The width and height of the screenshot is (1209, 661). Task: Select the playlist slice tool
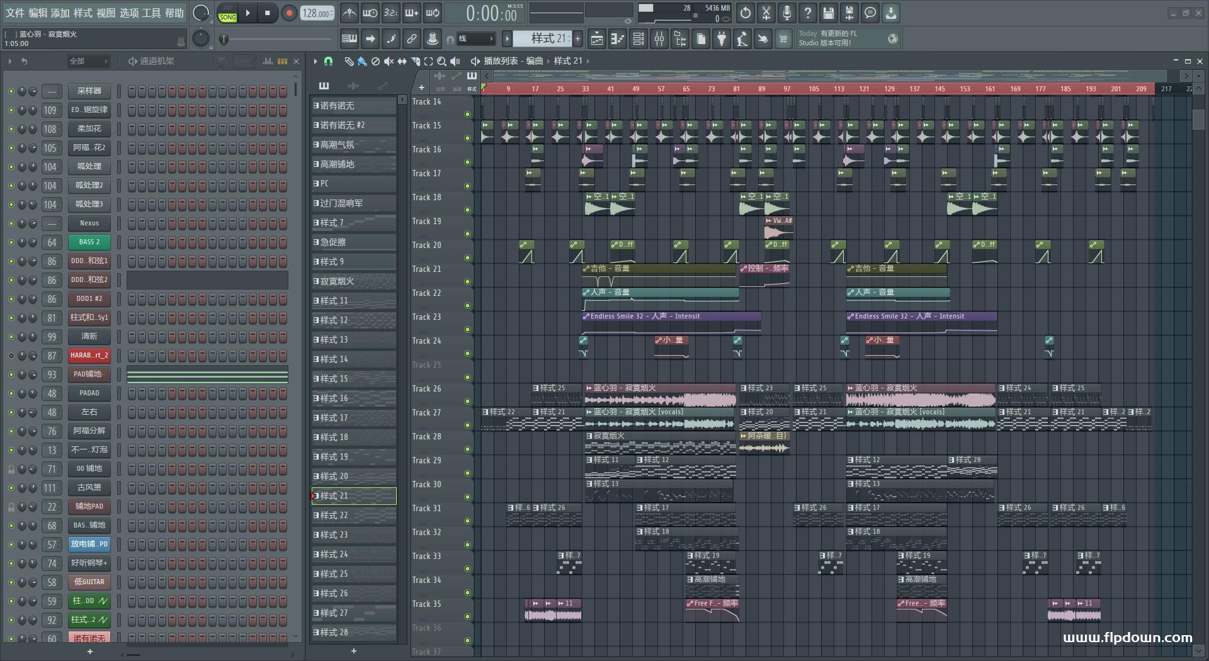pyautogui.click(x=415, y=61)
